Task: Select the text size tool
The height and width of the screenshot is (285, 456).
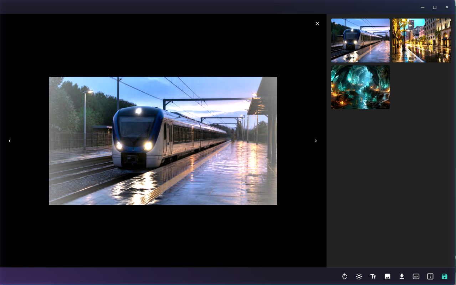Action: [x=373, y=276]
